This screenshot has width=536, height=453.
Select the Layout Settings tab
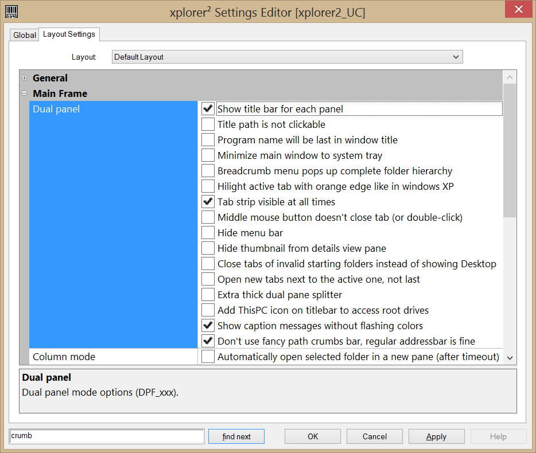tap(69, 34)
